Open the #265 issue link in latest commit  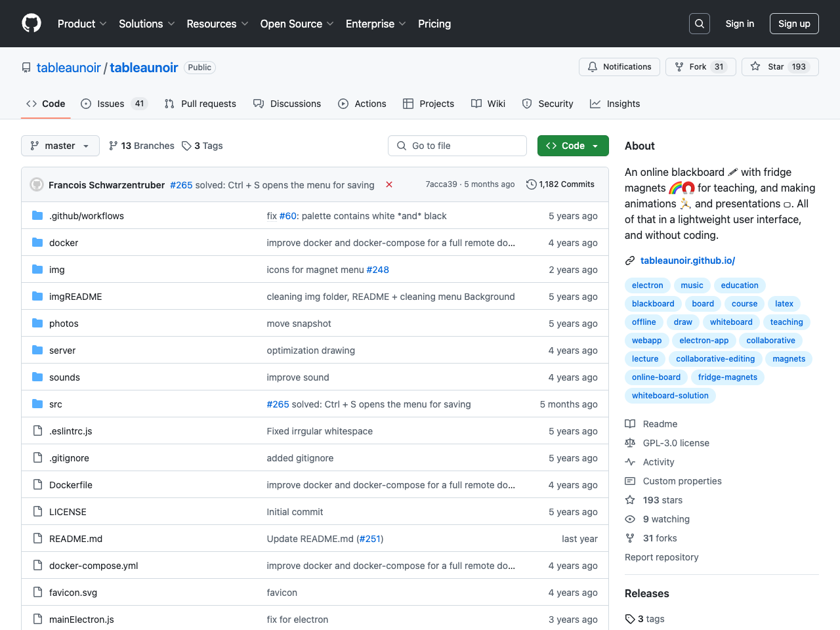pos(181,185)
